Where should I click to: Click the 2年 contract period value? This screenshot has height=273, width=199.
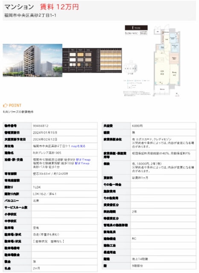tap(135, 212)
